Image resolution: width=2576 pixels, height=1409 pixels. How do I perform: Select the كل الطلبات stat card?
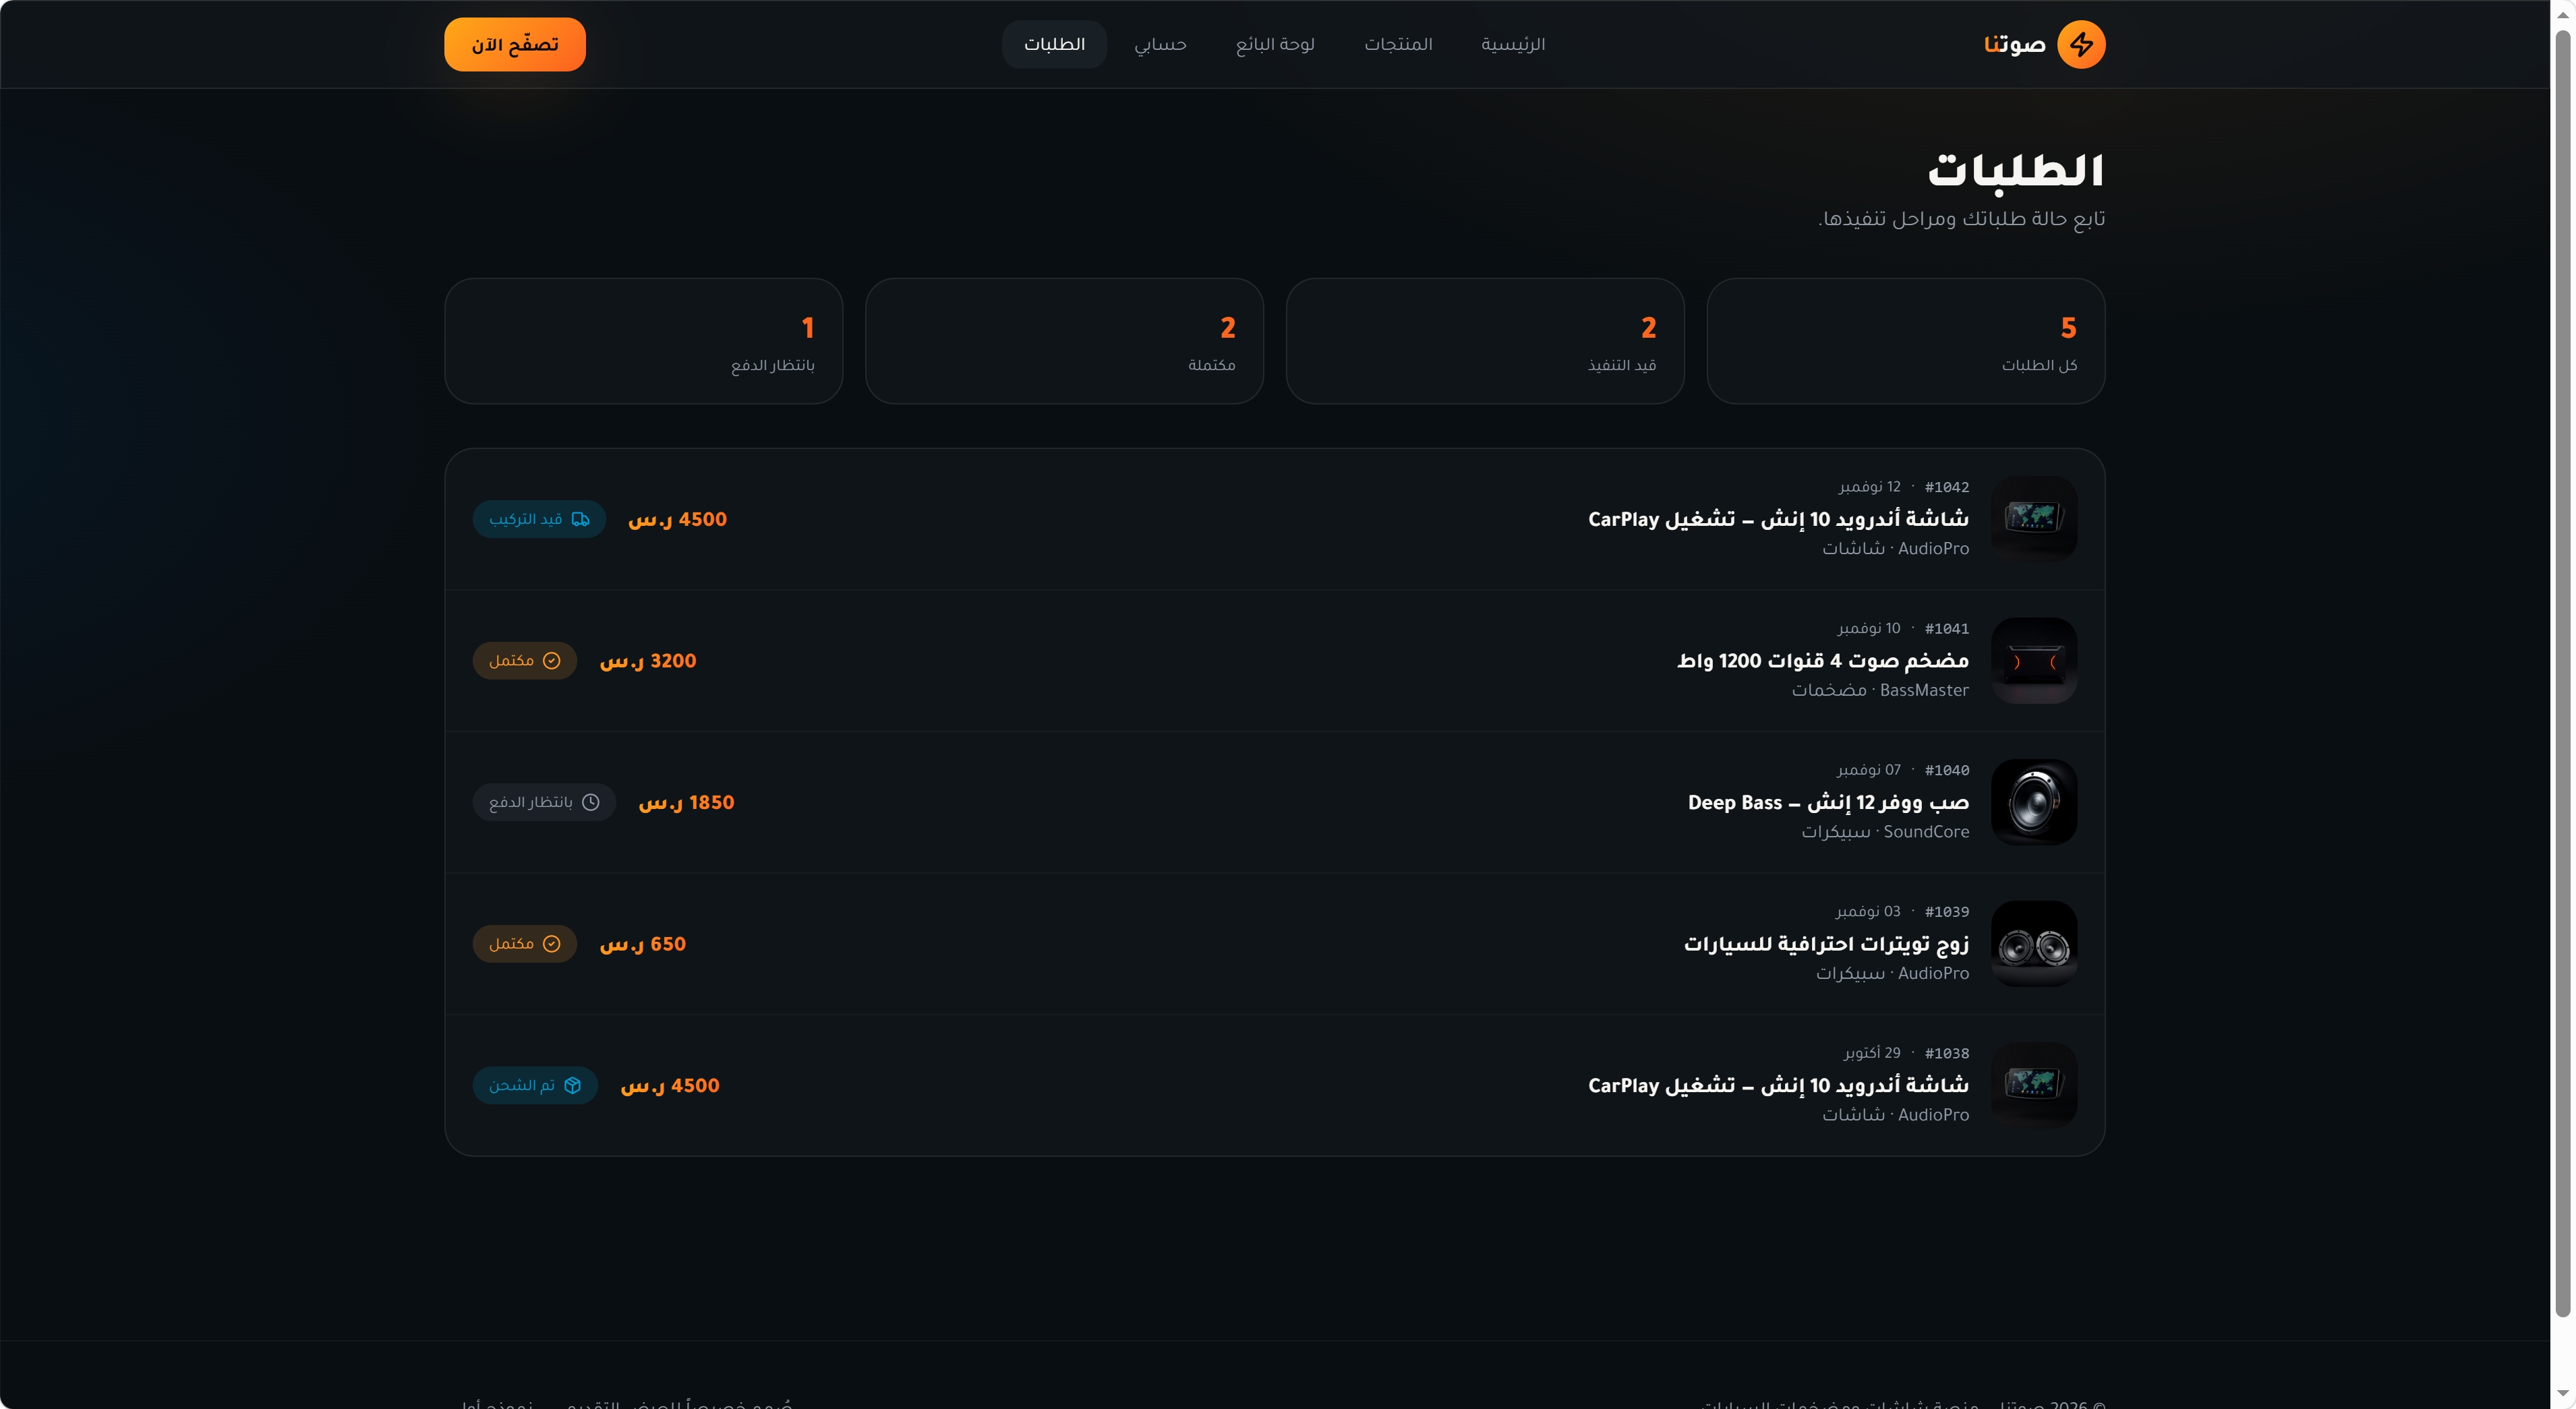[1905, 341]
